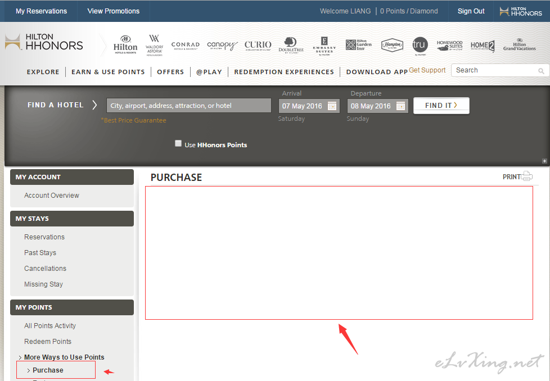Open Account Overview in the sidebar
The height and width of the screenshot is (381, 550).
click(x=52, y=195)
